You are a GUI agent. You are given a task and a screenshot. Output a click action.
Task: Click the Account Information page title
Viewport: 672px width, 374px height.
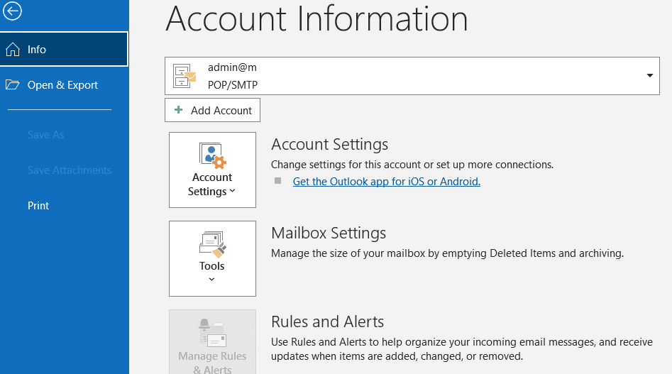(x=316, y=18)
